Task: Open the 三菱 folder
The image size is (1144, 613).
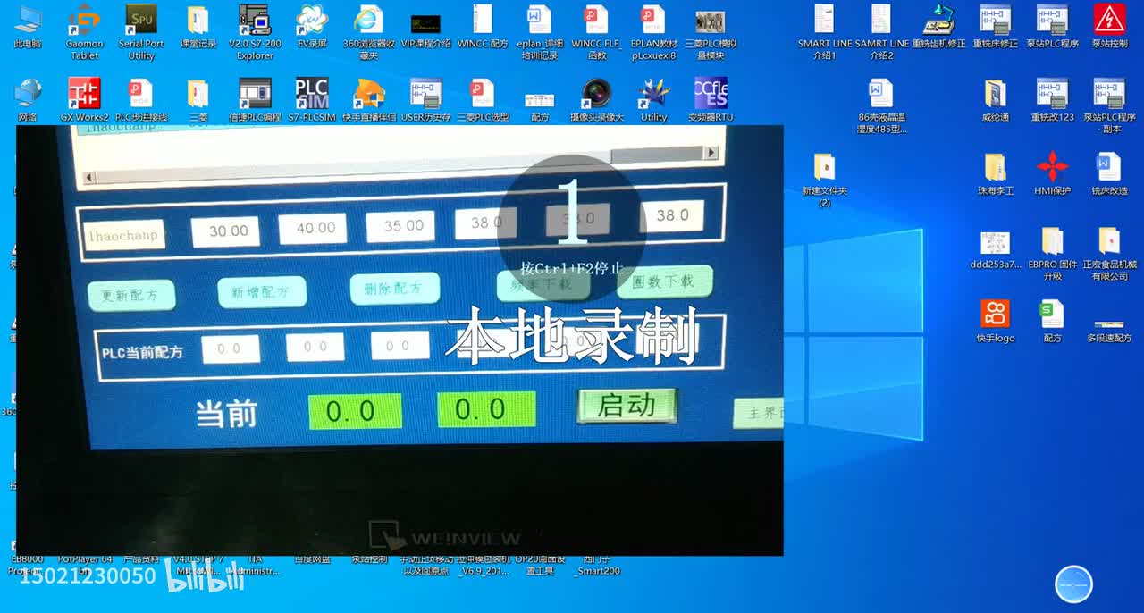Action: click(198, 99)
